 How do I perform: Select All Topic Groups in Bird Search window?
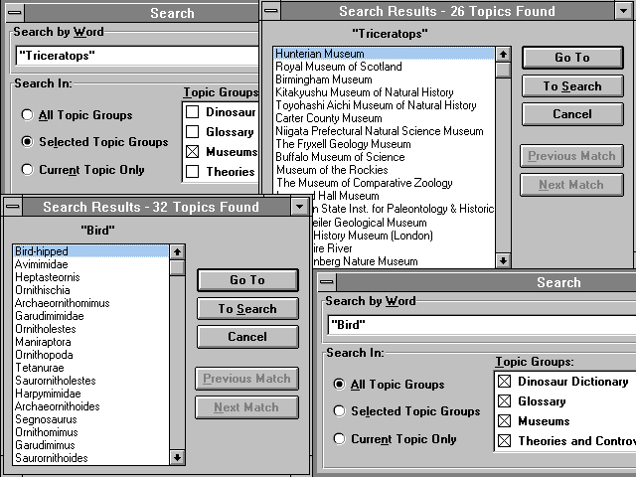pyautogui.click(x=389, y=385)
